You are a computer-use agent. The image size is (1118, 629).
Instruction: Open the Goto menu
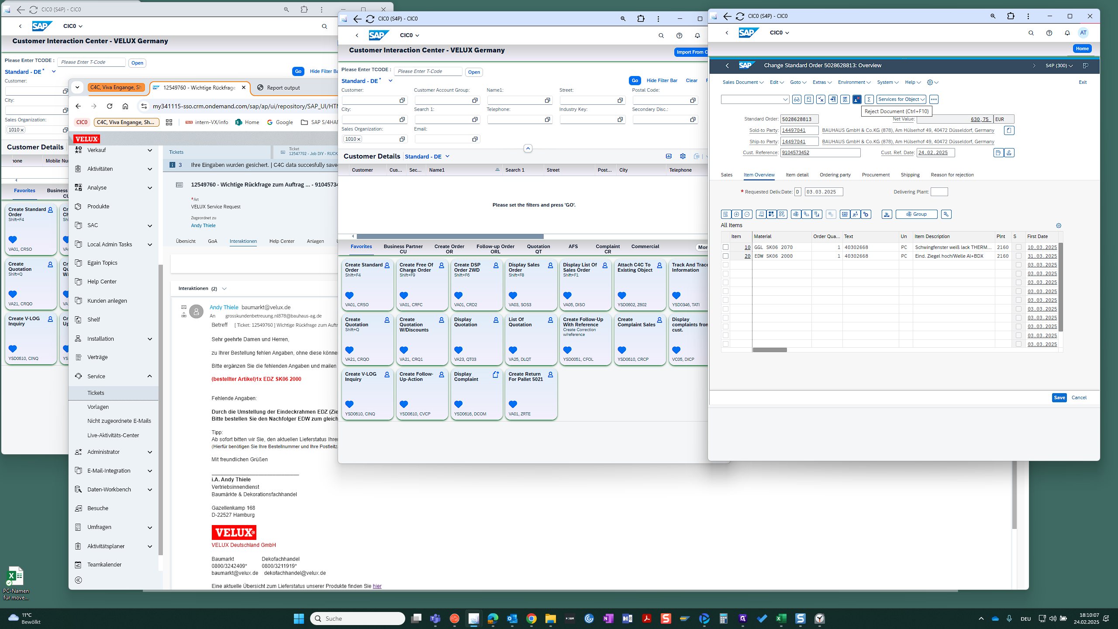[798, 82]
